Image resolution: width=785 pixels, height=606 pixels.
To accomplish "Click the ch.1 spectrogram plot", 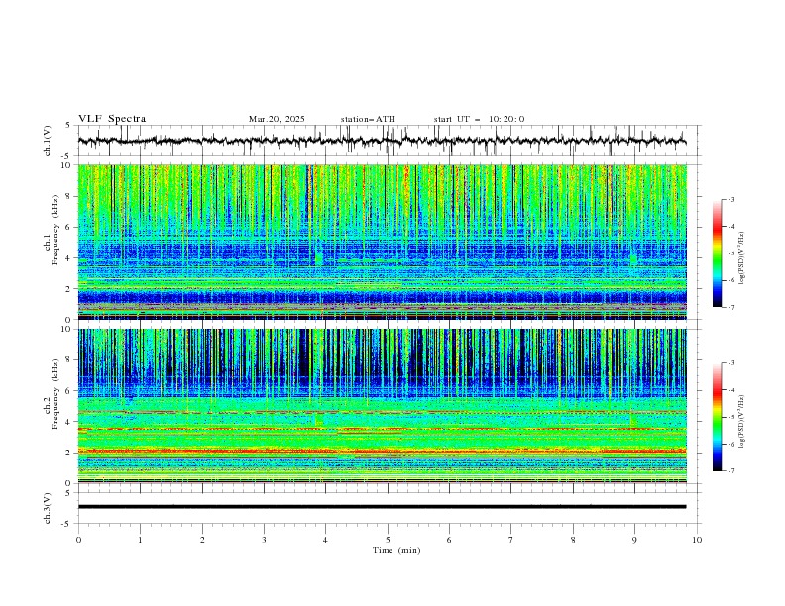I will 382,242.
